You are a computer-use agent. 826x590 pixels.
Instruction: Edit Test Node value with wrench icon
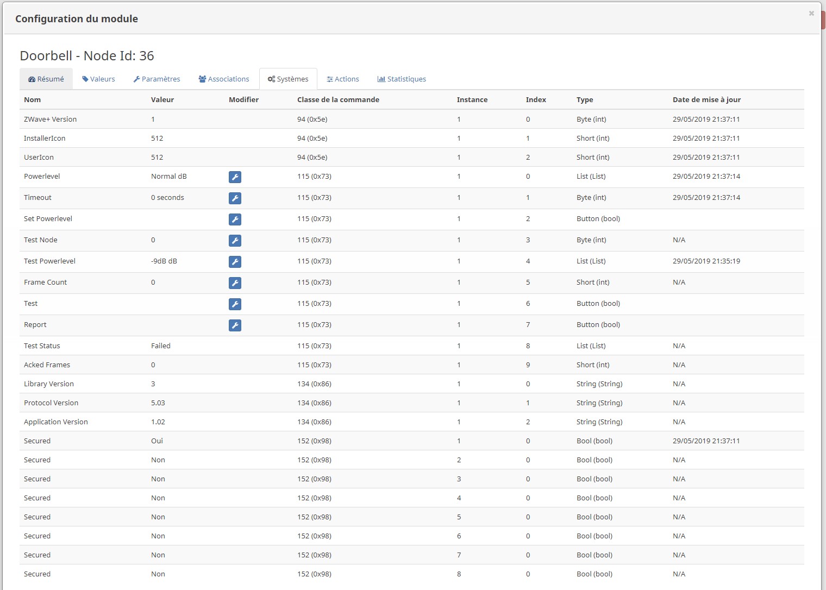(235, 241)
